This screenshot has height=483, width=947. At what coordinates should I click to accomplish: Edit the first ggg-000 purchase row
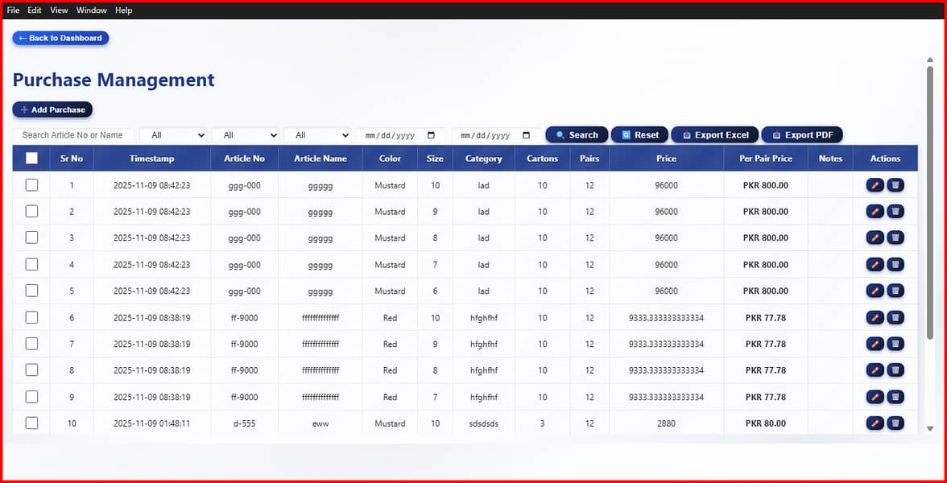[875, 184]
